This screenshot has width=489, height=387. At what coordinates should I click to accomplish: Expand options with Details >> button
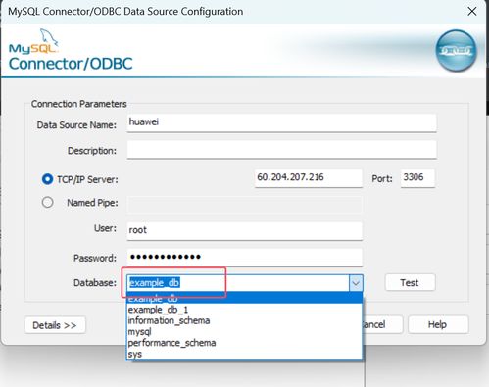[55, 325]
